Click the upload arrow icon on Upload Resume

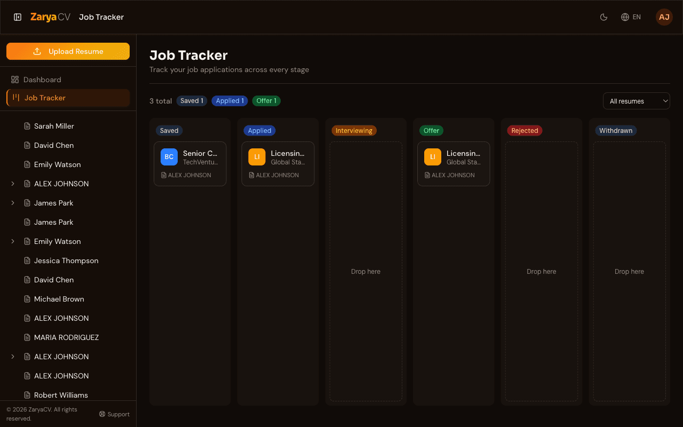[37, 51]
